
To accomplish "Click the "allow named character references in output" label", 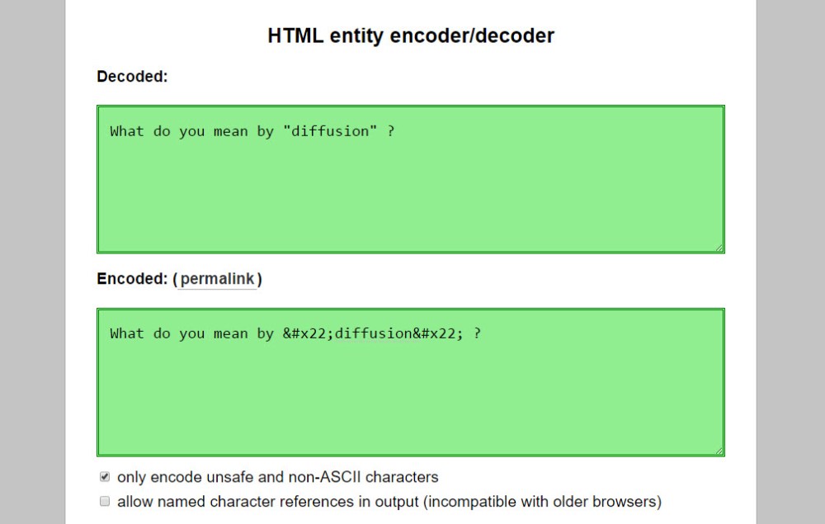I will [x=389, y=501].
